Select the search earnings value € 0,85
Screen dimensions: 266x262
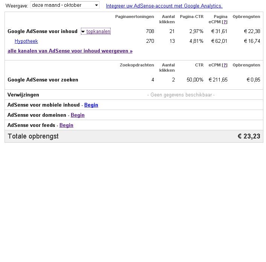253,80
